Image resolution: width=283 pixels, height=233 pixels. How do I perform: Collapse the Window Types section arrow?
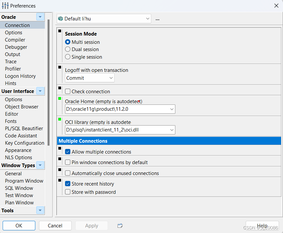pyautogui.click(x=40, y=165)
